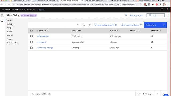The width and height of the screenshot is (171, 96).
Task: Open the browser extensions puzzle icon
Action: (x=160, y=5)
